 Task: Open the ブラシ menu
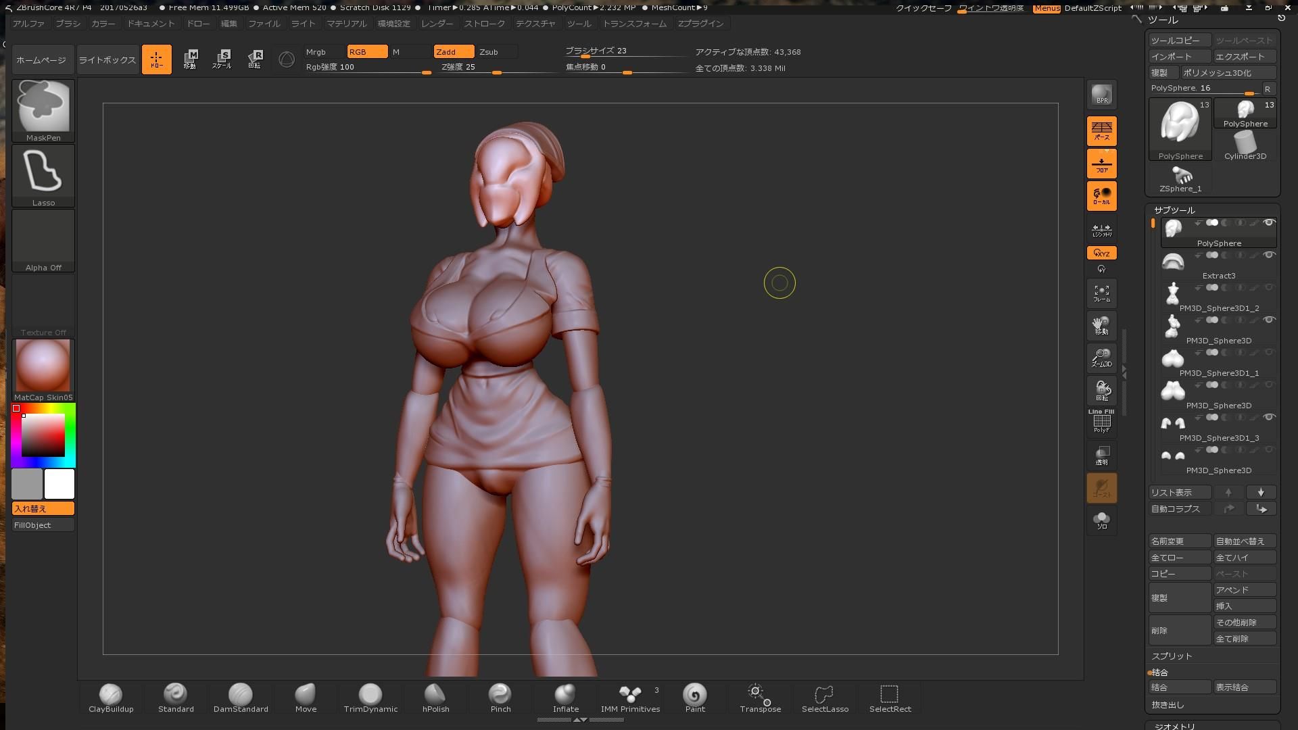tap(68, 24)
